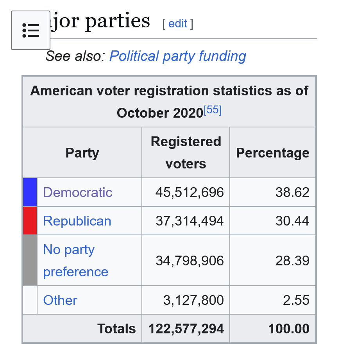Follow the Democratic party link
This screenshot has width=338, height=349.
coord(78,192)
